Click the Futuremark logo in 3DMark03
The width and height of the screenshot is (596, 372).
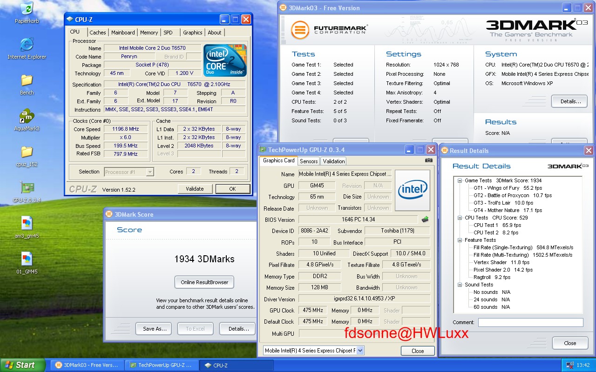click(329, 30)
